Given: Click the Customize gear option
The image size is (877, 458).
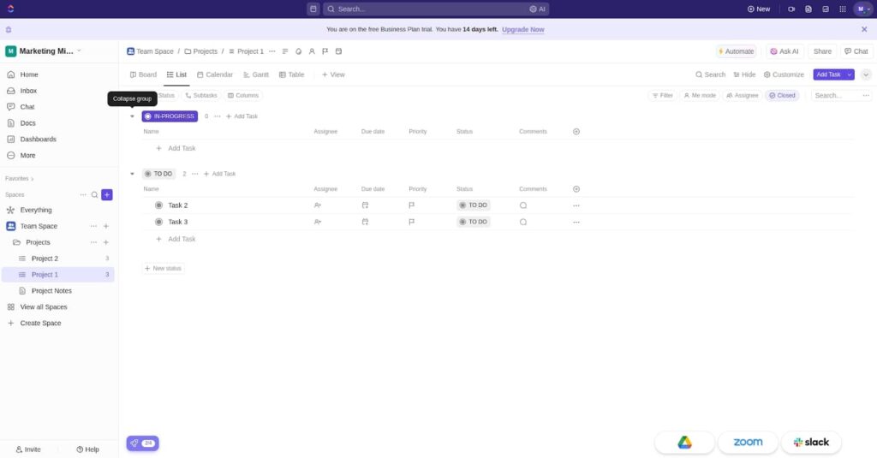Looking at the screenshot, I should 784,74.
